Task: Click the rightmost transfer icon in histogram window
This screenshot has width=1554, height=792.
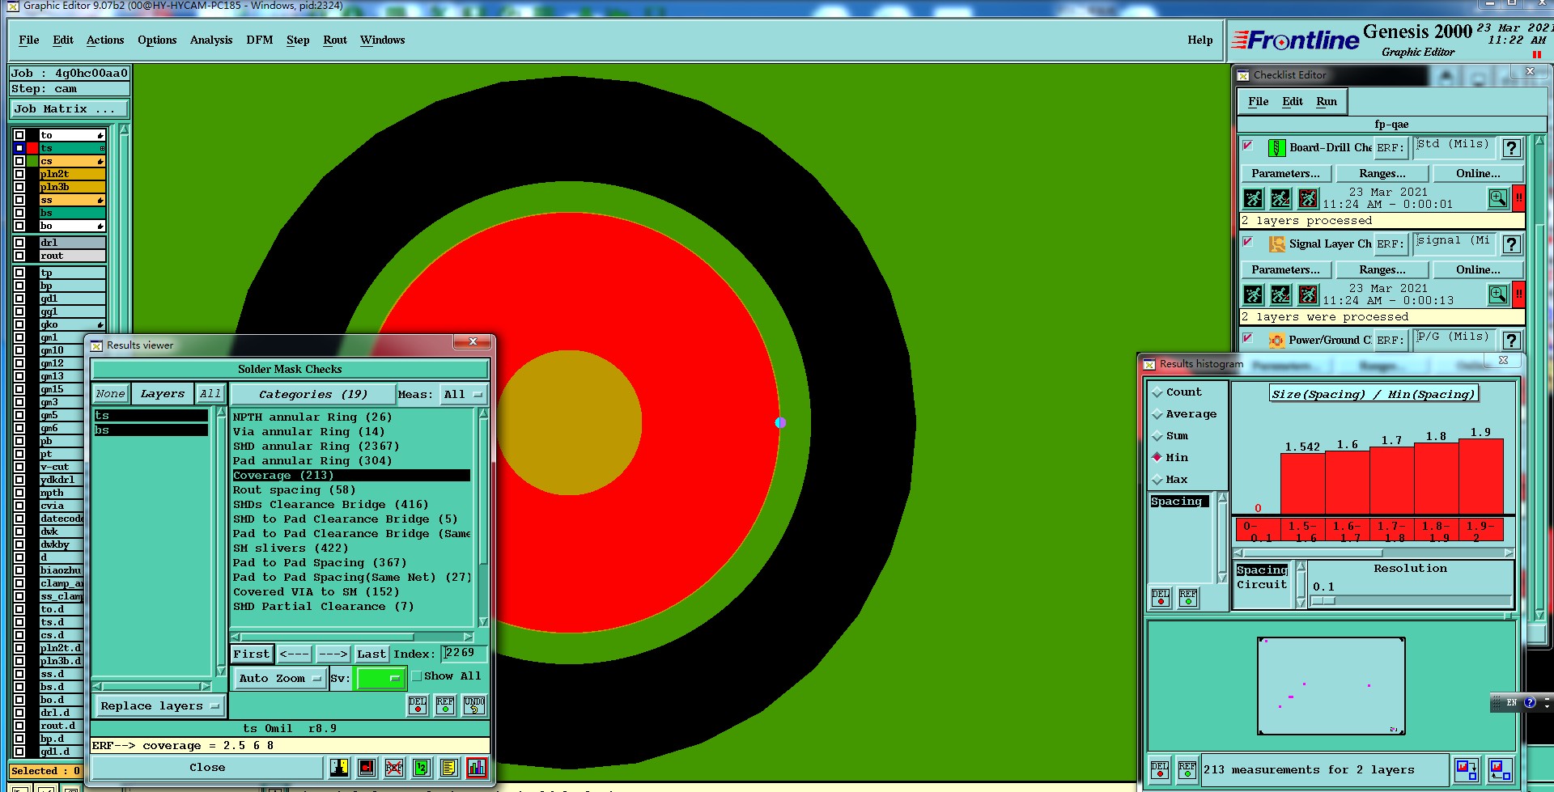Action: click(x=1500, y=769)
